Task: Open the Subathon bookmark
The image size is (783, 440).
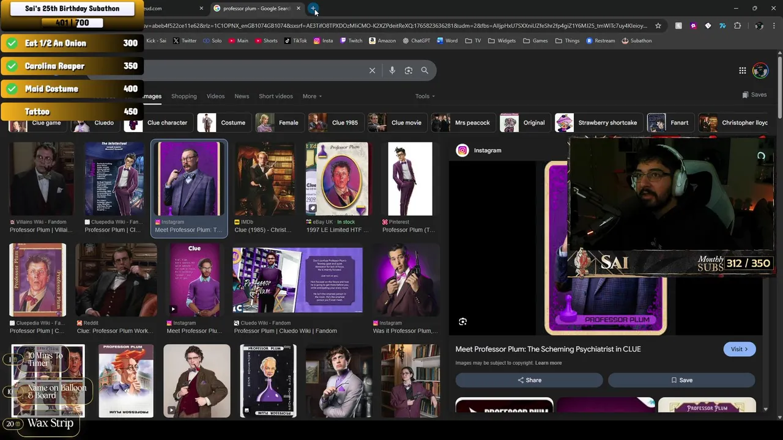Action: [637, 41]
